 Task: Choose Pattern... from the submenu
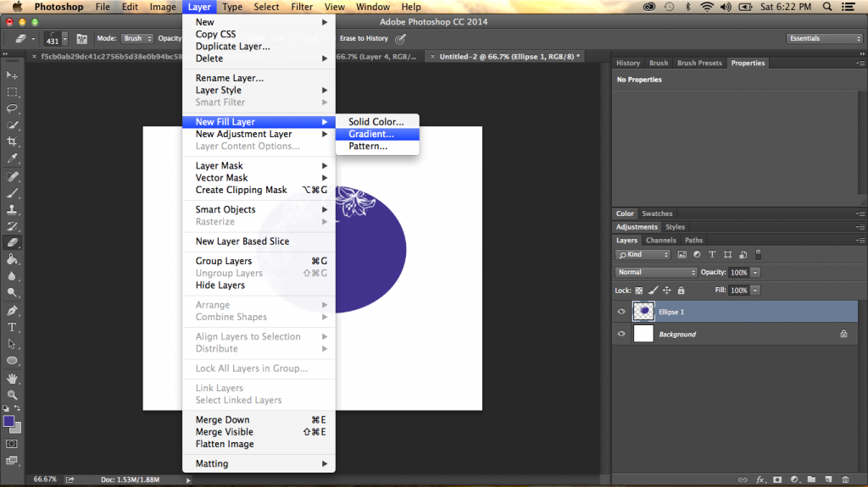[x=377, y=146]
